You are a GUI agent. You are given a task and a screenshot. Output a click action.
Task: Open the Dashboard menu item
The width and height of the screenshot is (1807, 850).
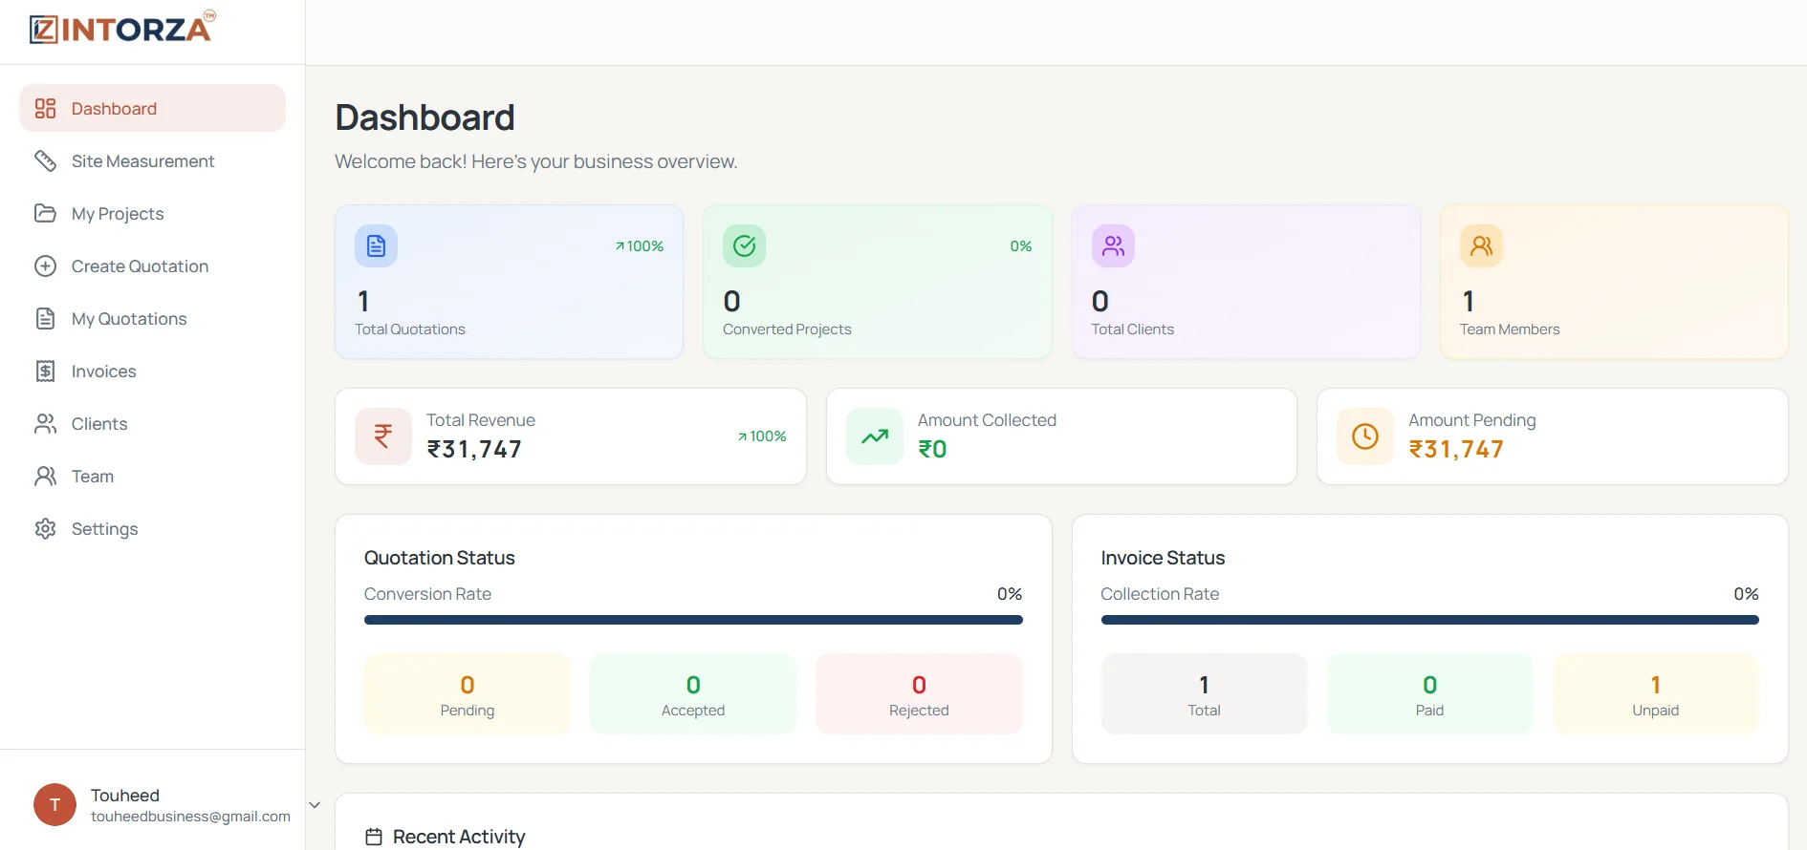pos(152,108)
